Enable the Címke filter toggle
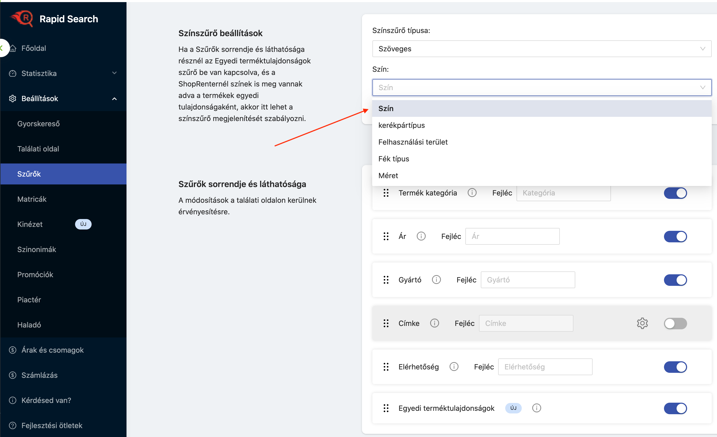This screenshot has height=437, width=717. tap(675, 323)
